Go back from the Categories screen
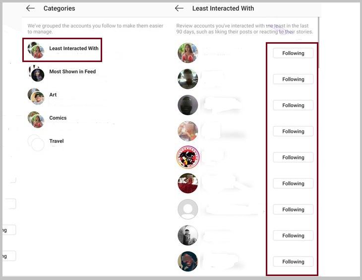Viewport: 362px width, 280px height. pyautogui.click(x=30, y=8)
